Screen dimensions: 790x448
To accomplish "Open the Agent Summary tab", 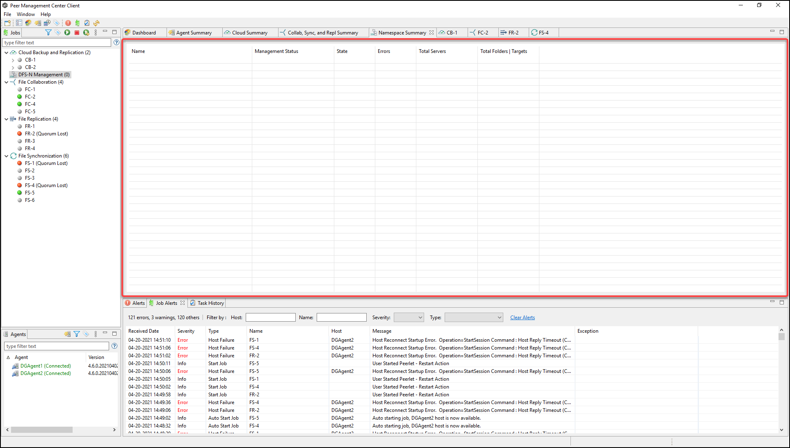I will (x=193, y=32).
